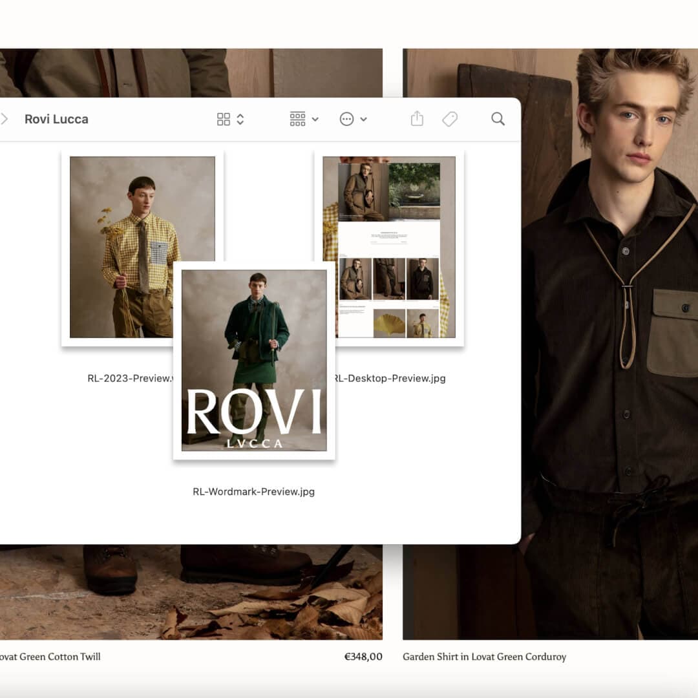
Task: Click the Share icon in the toolbar
Action: (416, 119)
